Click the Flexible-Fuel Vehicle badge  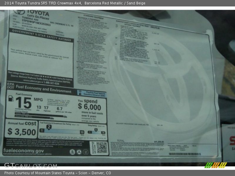point(92,94)
